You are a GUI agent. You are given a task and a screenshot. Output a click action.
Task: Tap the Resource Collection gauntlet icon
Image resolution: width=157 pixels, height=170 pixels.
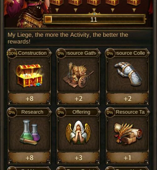tap(128, 74)
